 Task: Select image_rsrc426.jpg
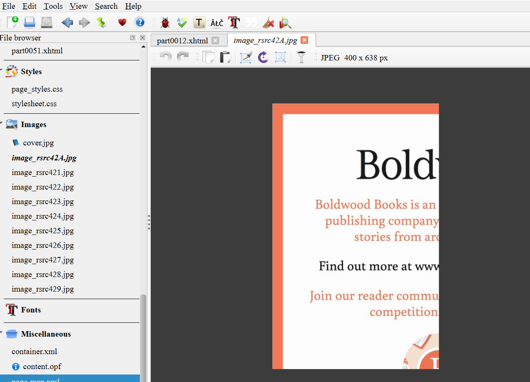pos(42,245)
